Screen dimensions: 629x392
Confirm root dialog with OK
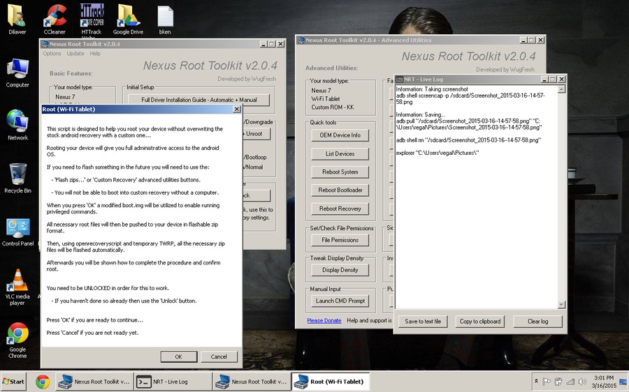178,356
